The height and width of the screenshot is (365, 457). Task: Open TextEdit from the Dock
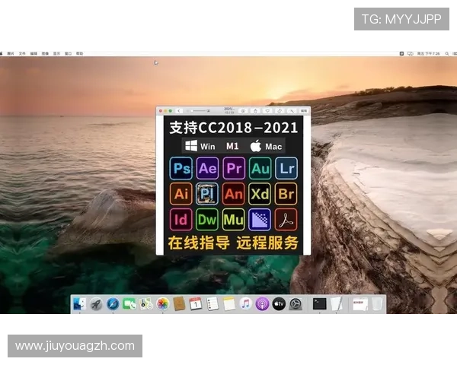[337, 304]
